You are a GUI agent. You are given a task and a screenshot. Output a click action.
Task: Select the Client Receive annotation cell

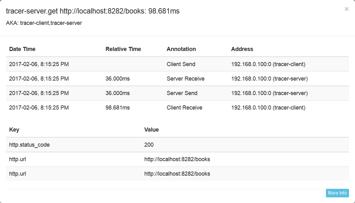click(x=184, y=108)
